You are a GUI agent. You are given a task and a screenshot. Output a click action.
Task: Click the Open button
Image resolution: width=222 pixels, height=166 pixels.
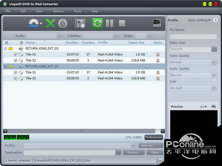[x=155, y=153]
